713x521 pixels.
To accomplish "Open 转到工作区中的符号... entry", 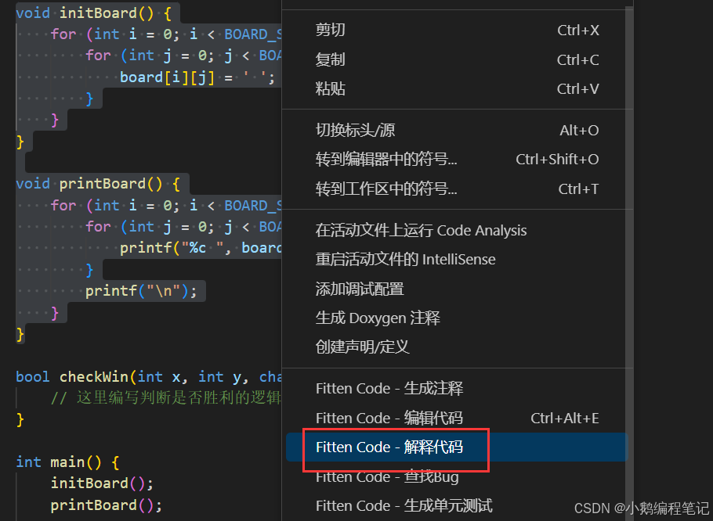I will point(457,189).
